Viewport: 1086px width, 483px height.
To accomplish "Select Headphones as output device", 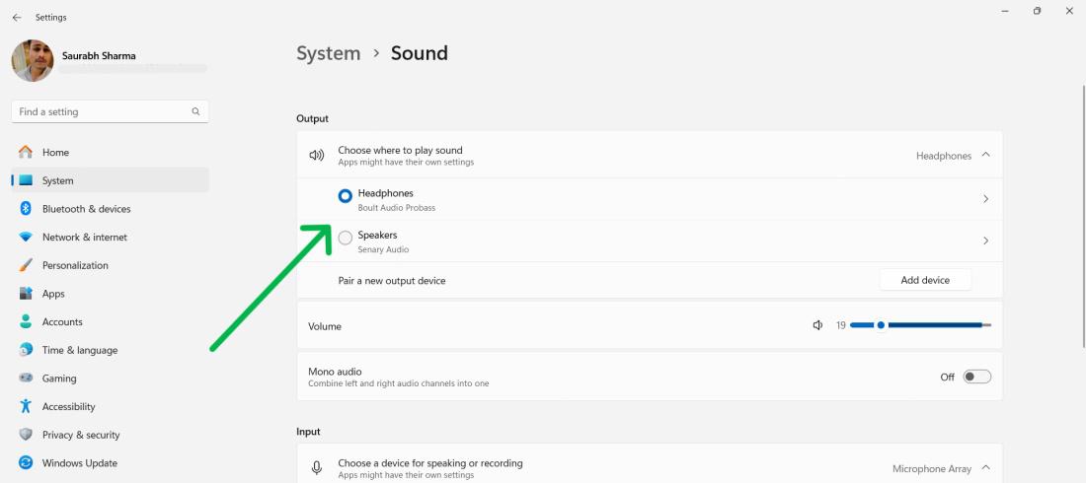I will [x=345, y=196].
